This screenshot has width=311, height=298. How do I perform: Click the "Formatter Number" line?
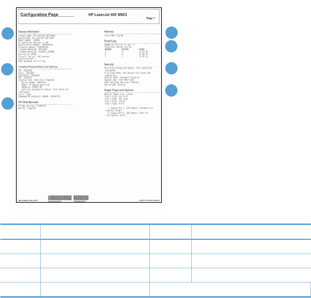(x=33, y=47)
